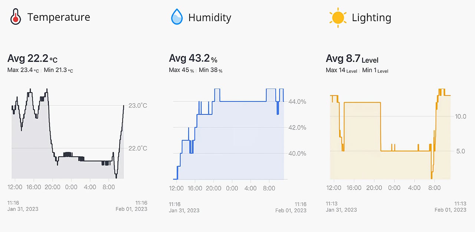Click the 8:00 tick on lighting chart

pos(435,188)
